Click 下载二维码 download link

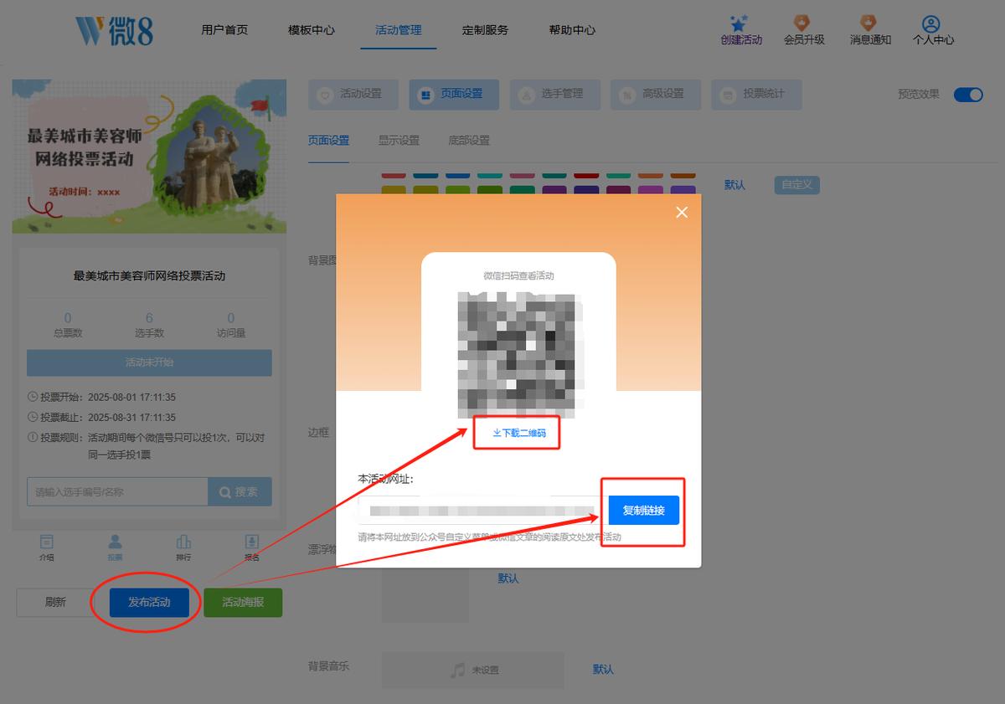(x=519, y=433)
